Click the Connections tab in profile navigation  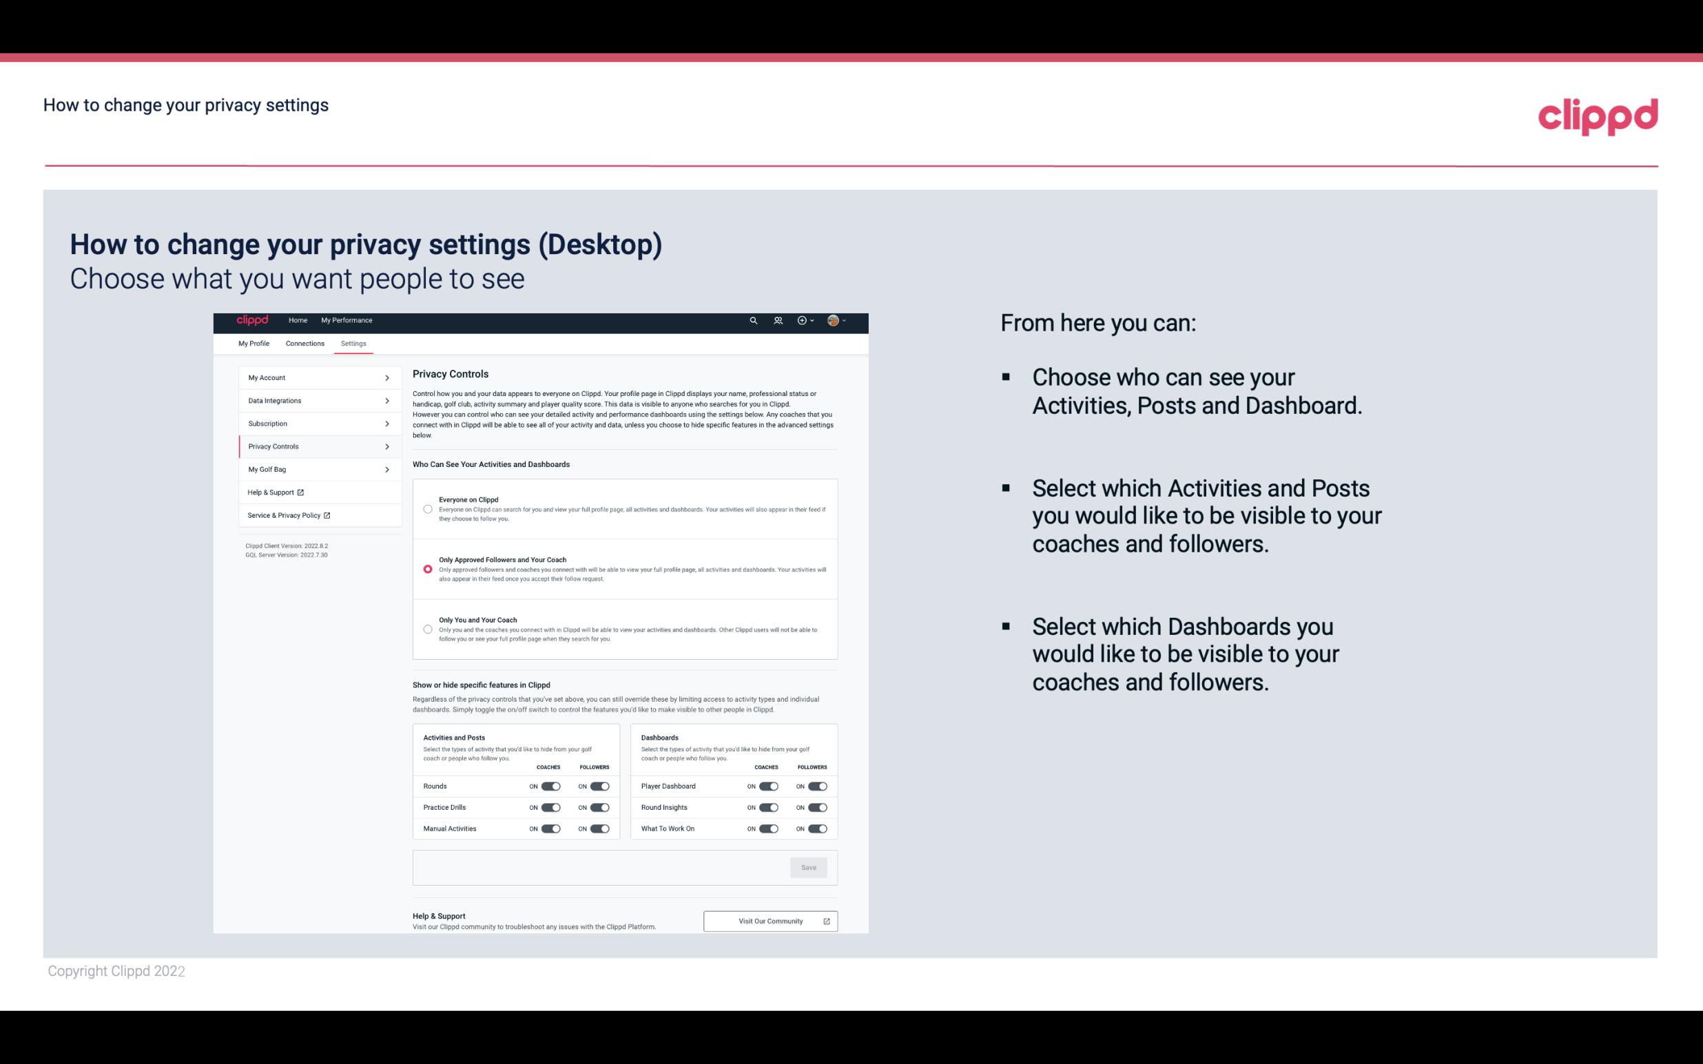pos(304,343)
